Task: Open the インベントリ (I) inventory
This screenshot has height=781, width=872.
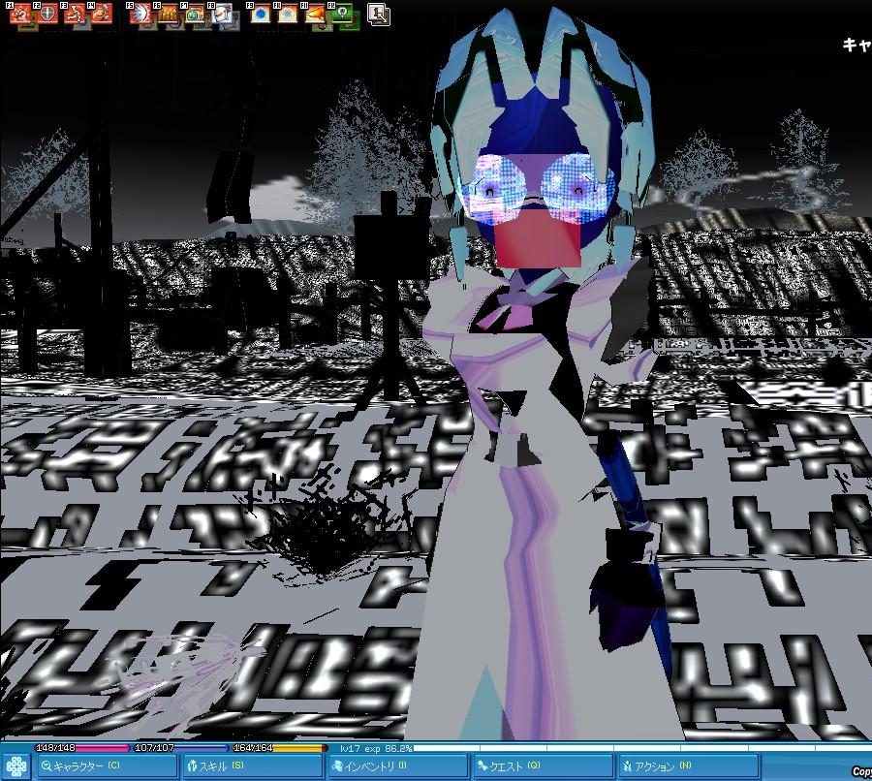Action: [x=397, y=766]
